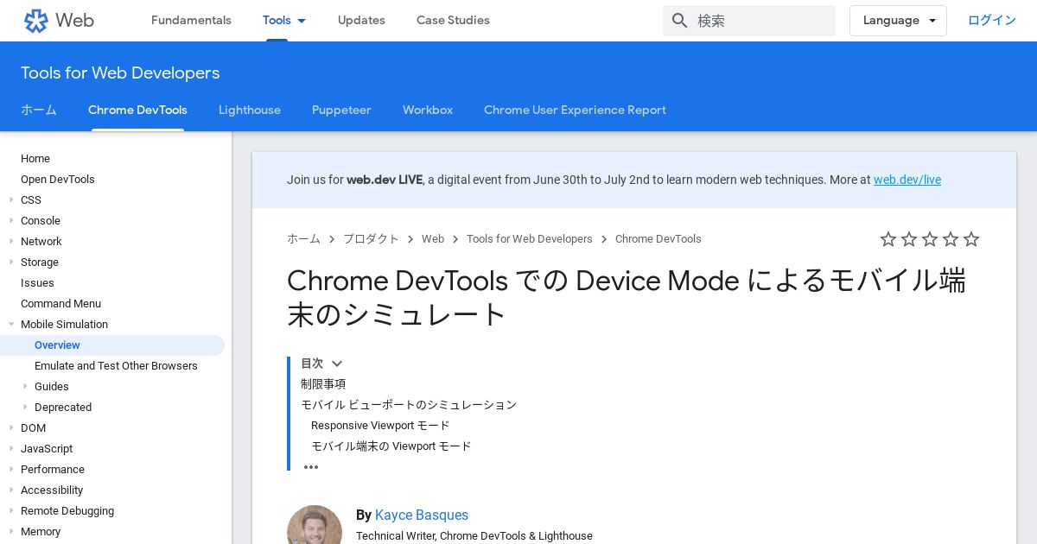
Task: Click the table of contents ellipsis icon
Action: pos(311,467)
